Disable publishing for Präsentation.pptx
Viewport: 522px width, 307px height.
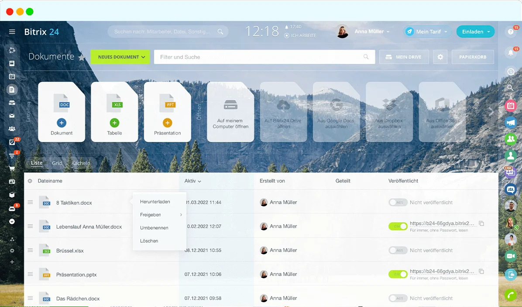click(x=398, y=274)
